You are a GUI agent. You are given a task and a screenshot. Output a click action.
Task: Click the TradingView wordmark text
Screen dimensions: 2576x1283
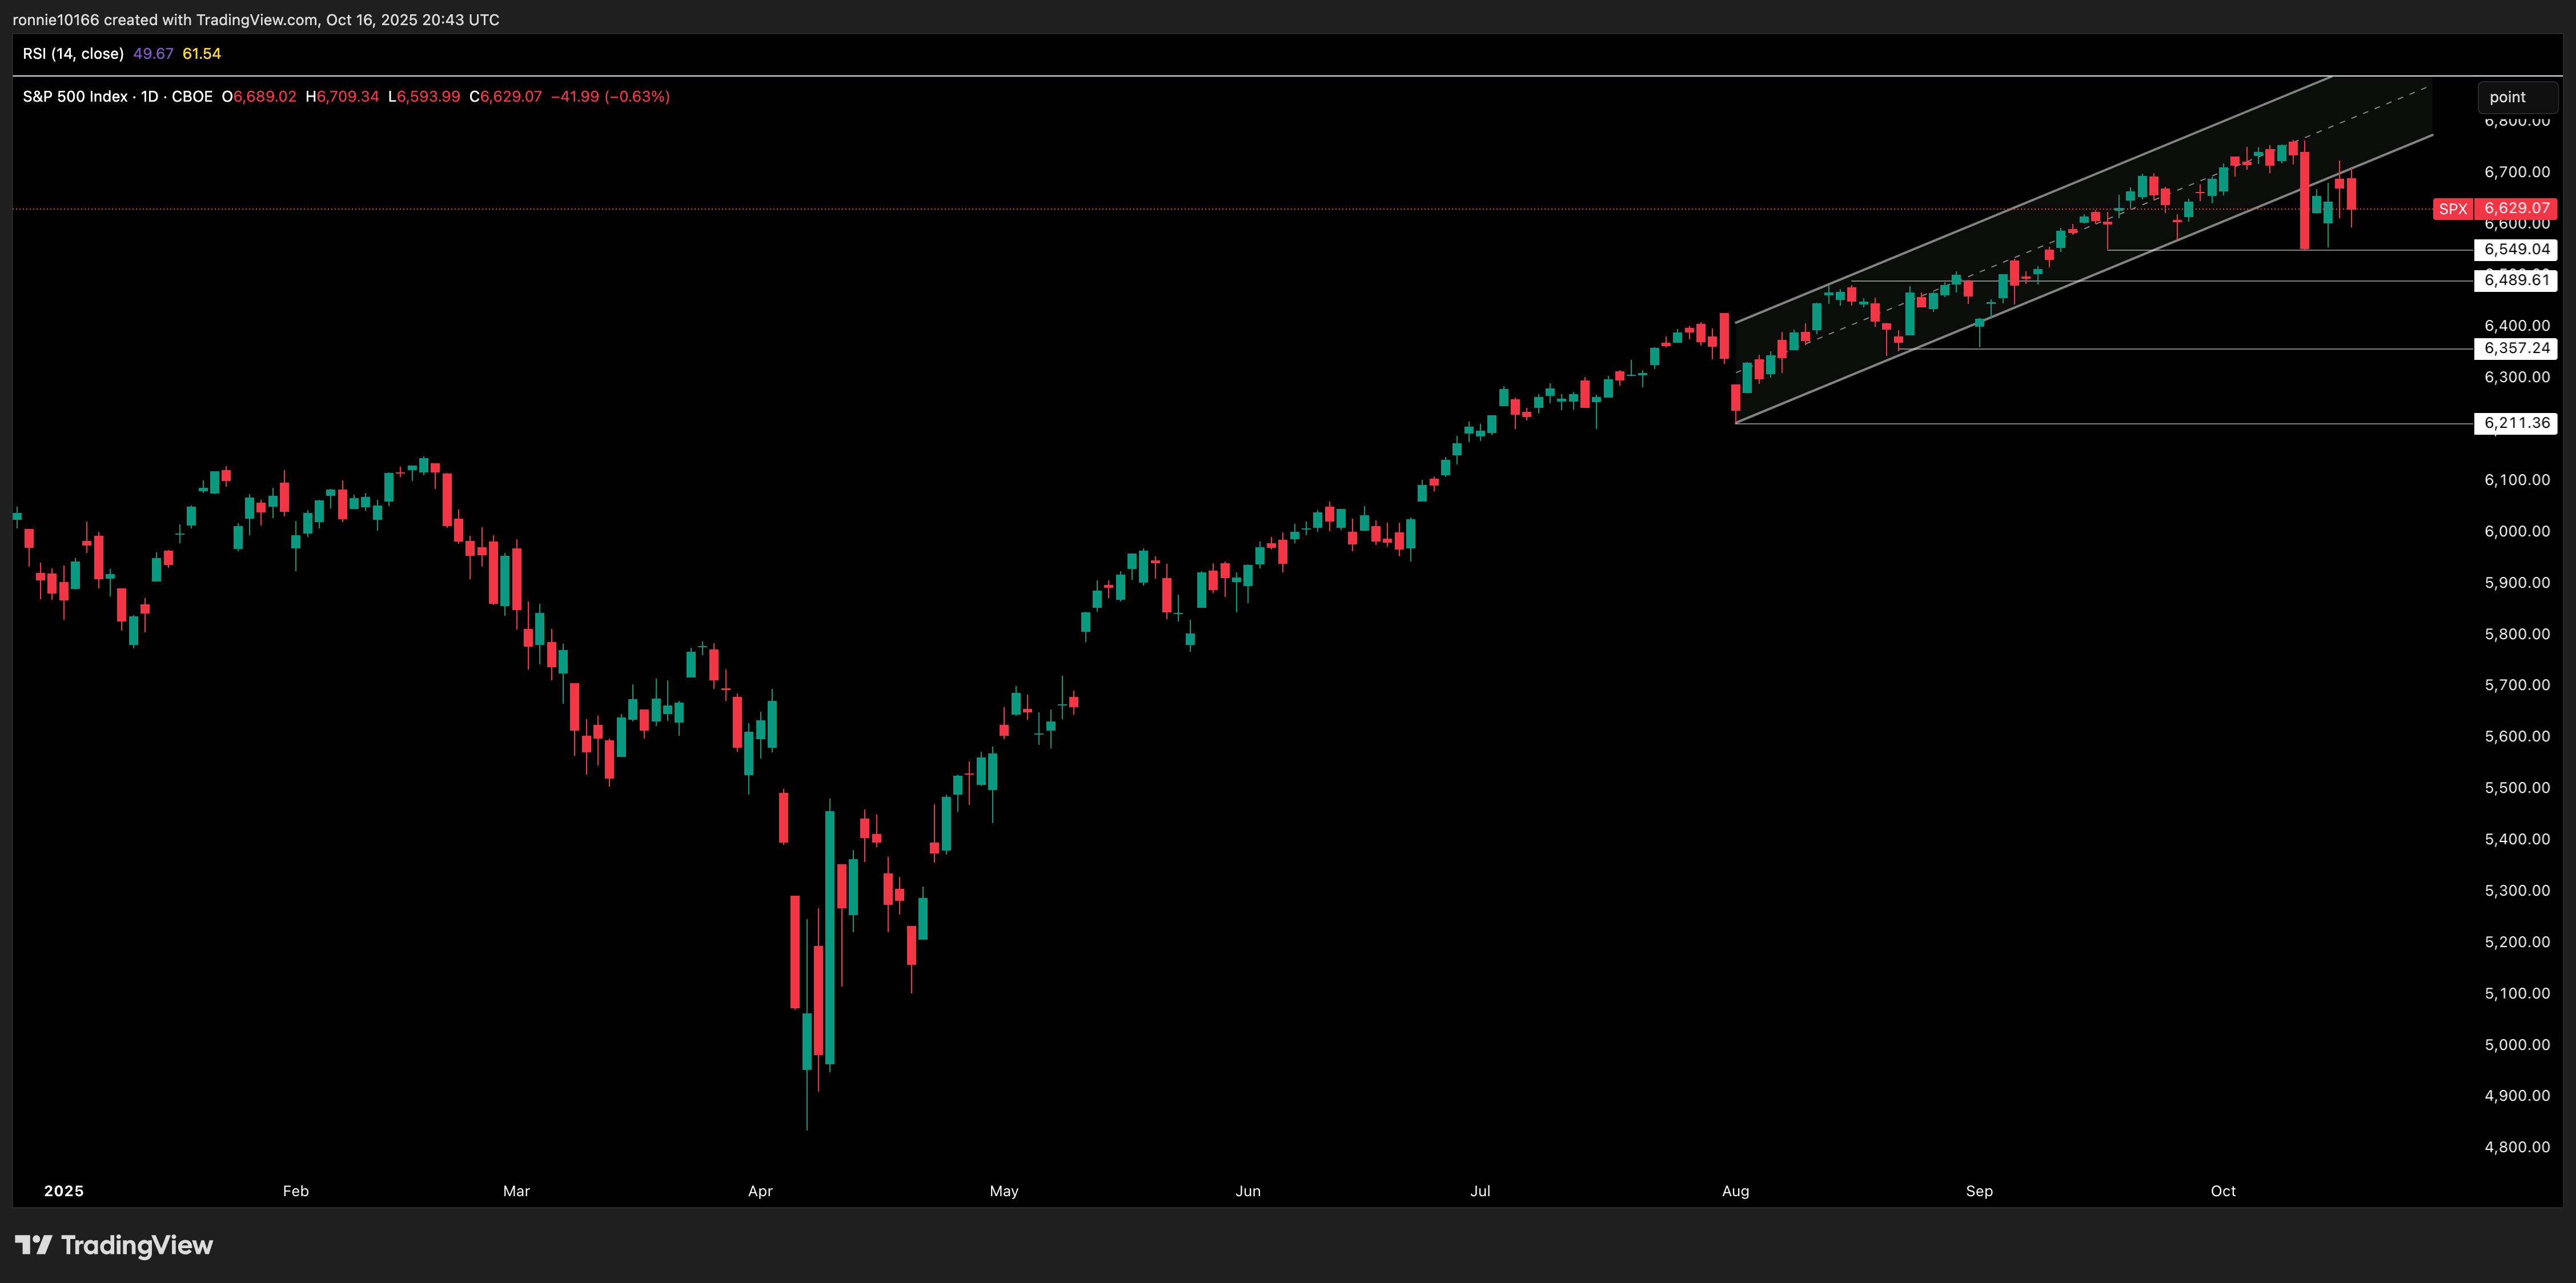pyautogui.click(x=137, y=1245)
